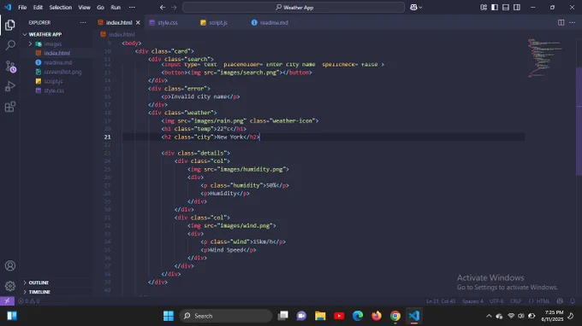Change indentation via Spaces: 4

point(472,301)
